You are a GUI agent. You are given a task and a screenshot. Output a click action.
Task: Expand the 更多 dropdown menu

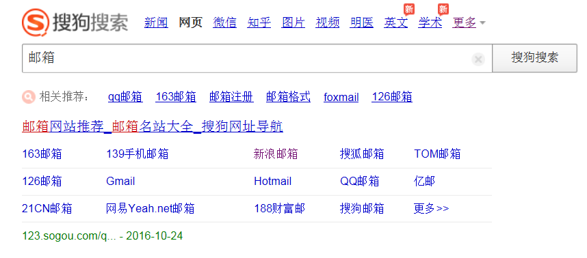469,23
